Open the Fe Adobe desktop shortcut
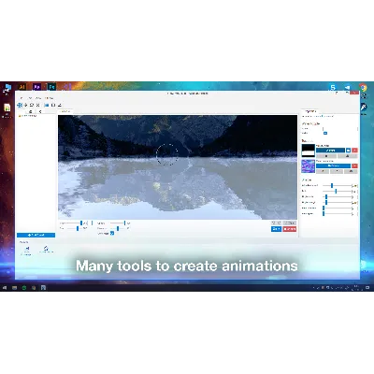 [51, 87]
